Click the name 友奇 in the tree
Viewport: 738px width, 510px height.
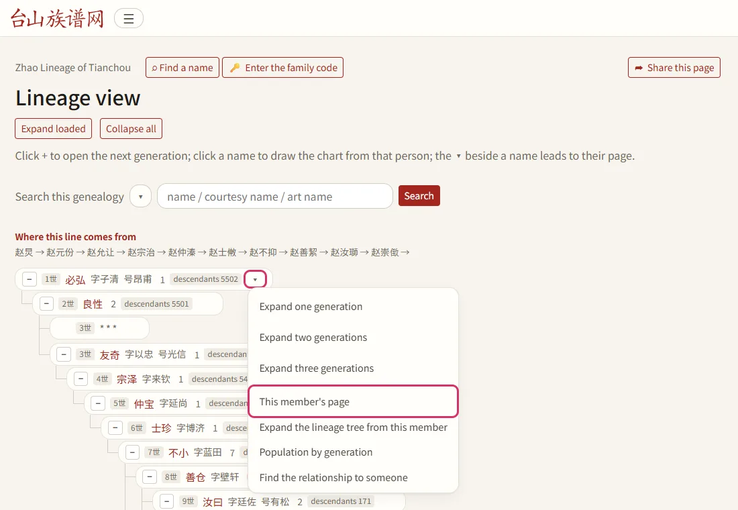pyautogui.click(x=109, y=354)
